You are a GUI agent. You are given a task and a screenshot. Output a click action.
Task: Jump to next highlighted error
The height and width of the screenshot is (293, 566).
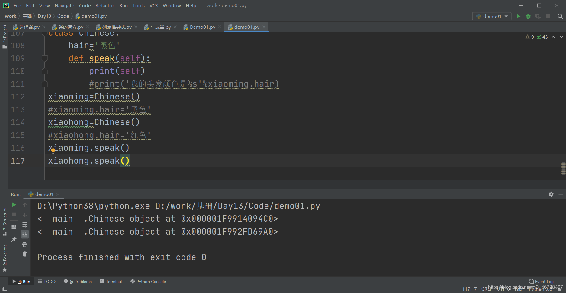(561, 37)
